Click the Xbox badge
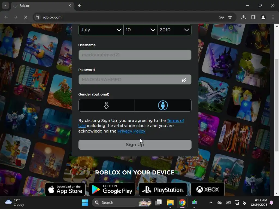The height and width of the screenshot is (209, 279). pos(208,189)
